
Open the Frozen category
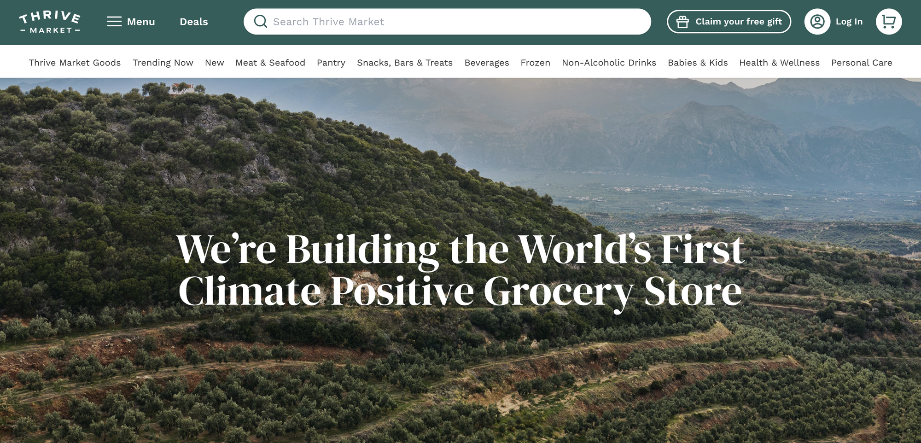coord(536,63)
